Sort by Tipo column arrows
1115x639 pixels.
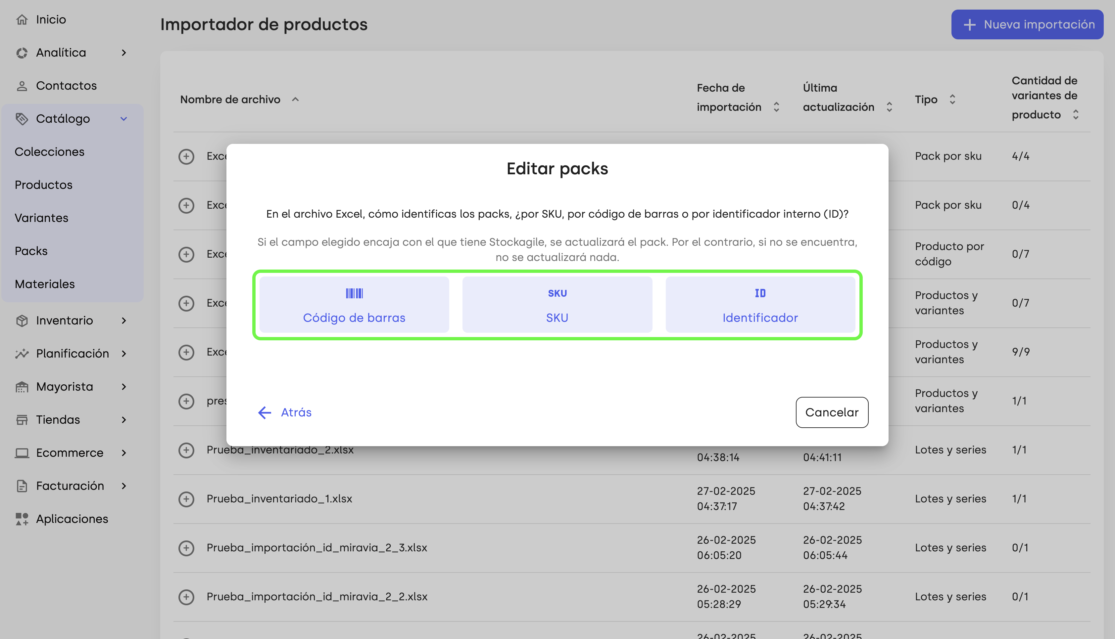coord(952,100)
